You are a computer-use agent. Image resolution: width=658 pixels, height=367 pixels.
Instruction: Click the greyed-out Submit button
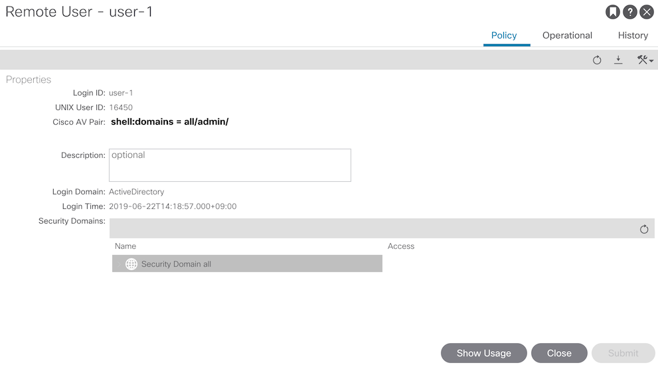click(623, 353)
